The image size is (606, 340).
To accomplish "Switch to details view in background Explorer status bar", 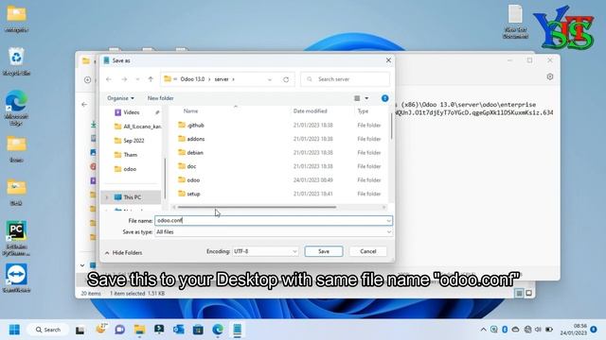I will 519,294.
